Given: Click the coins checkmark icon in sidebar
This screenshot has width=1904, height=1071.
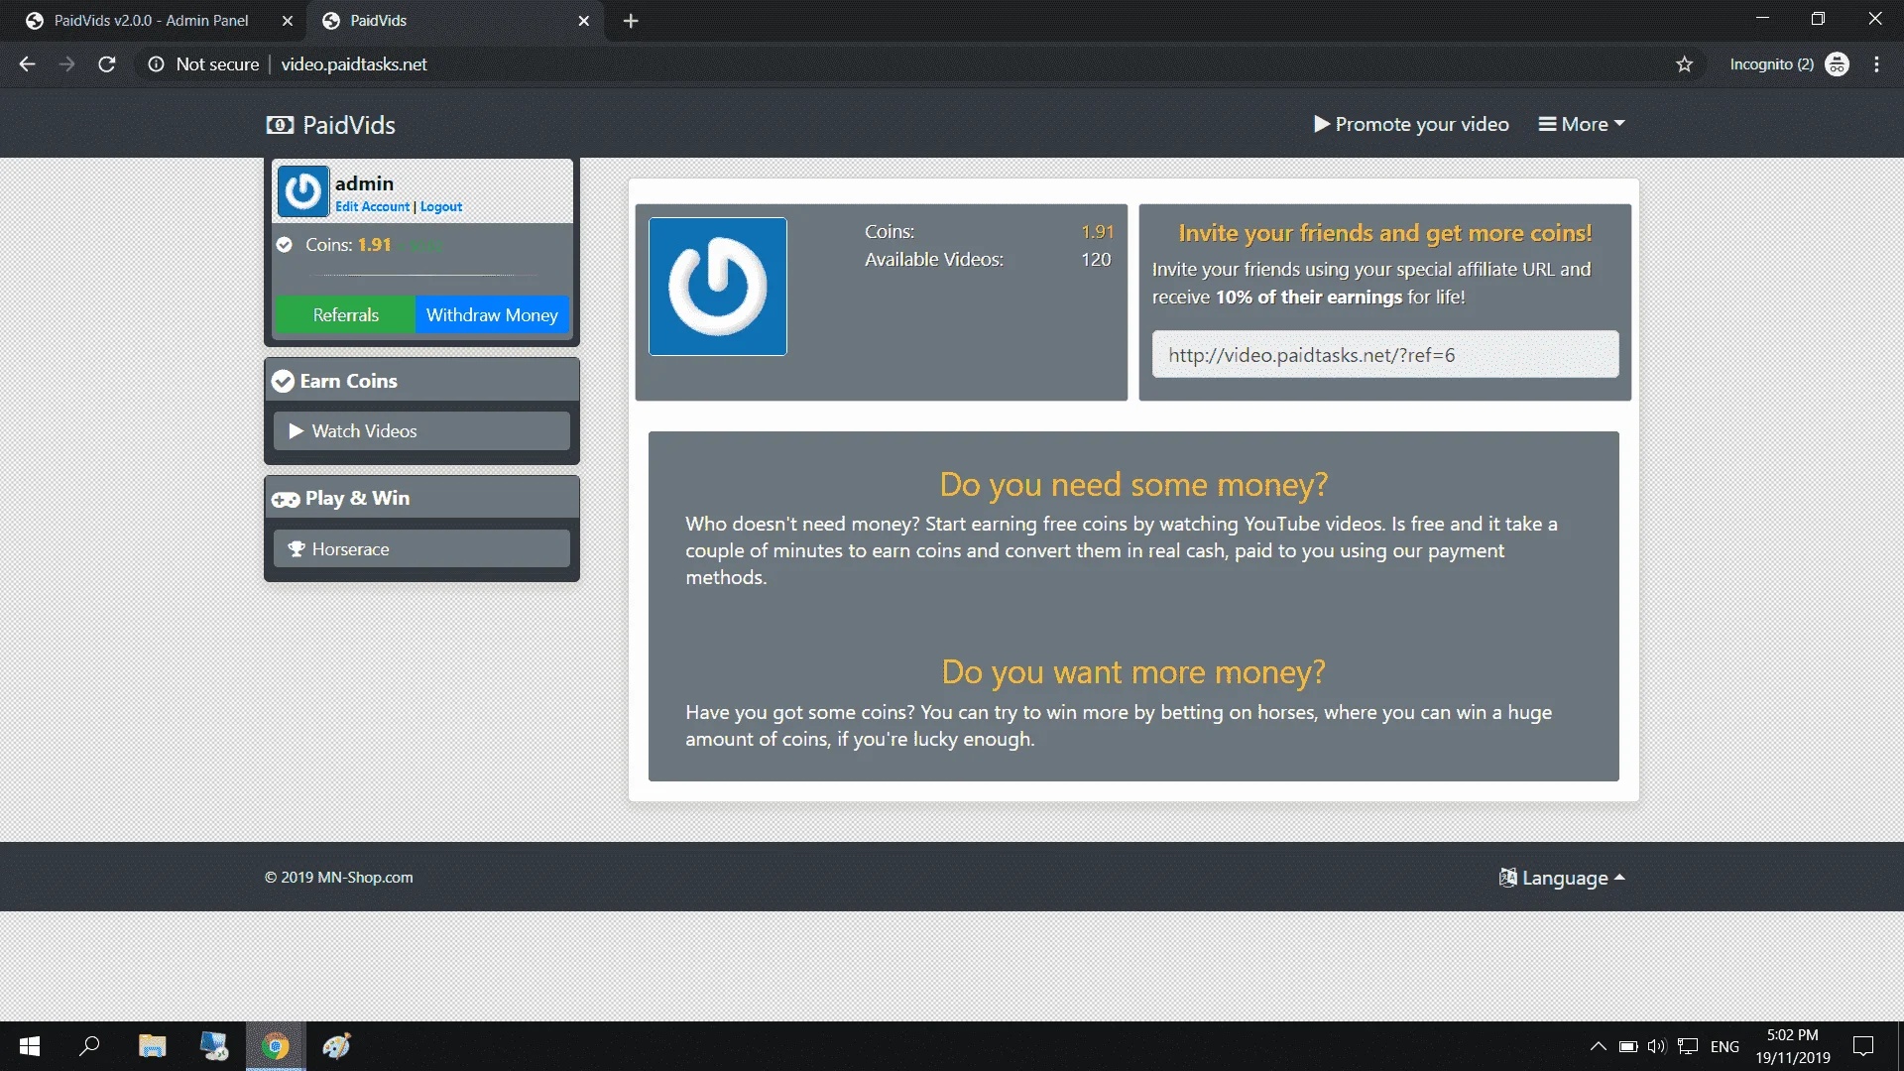Looking at the screenshot, I should (285, 245).
